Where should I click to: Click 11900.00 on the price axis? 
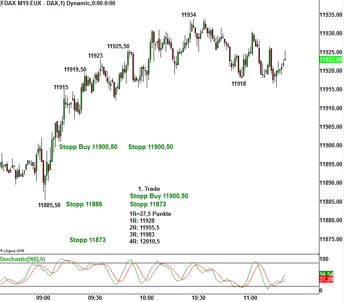tap(331, 146)
